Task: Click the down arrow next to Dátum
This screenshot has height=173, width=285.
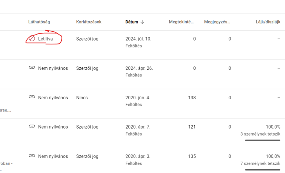Action: coord(142,22)
